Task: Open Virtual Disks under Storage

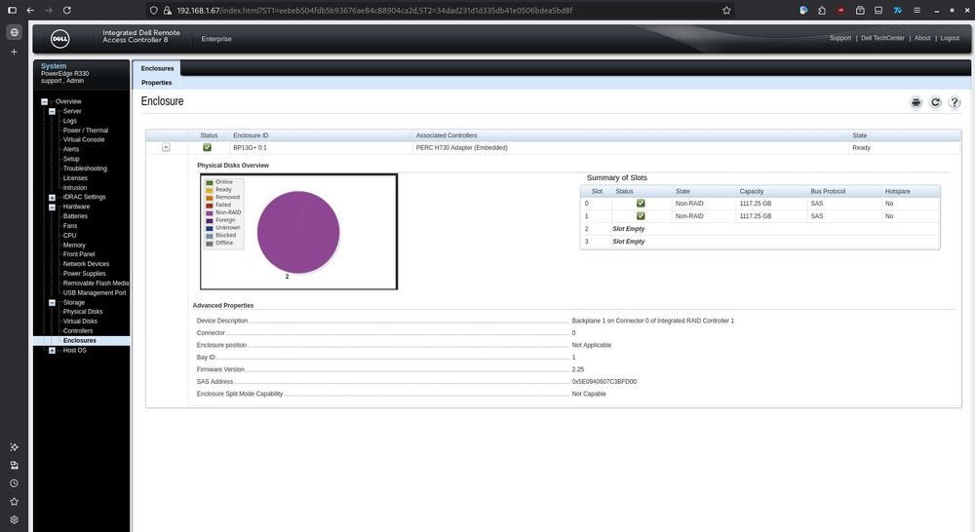Action: (80, 322)
